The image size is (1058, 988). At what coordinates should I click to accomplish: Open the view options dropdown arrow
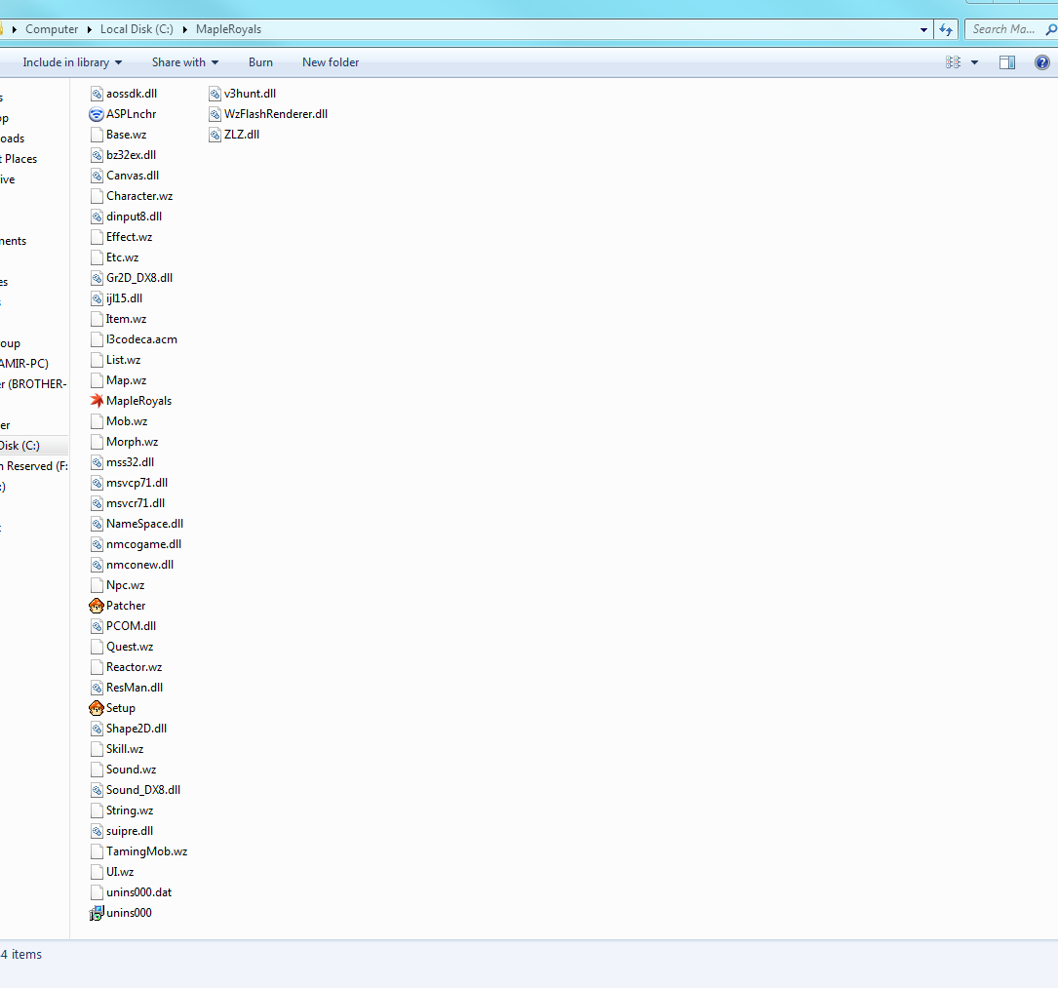(974, 62)
